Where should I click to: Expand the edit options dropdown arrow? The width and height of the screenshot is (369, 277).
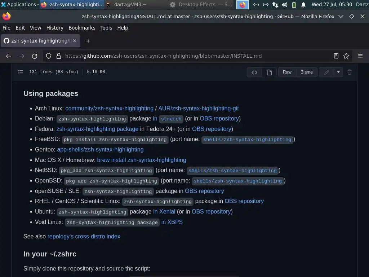coord(338,72)
